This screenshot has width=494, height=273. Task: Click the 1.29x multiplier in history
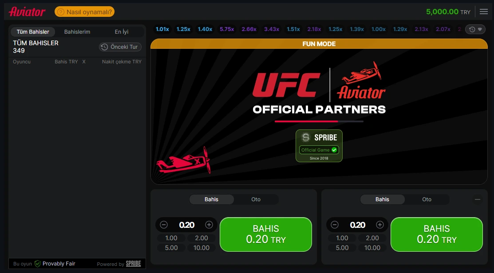click(400, 29)
